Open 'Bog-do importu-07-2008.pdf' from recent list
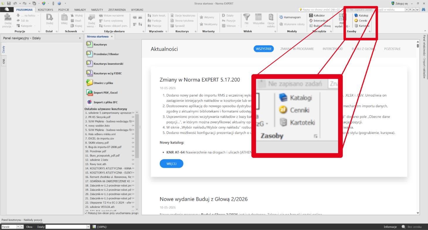The height and width of the screenshot is (230, 428). click(x=104, y=147)
